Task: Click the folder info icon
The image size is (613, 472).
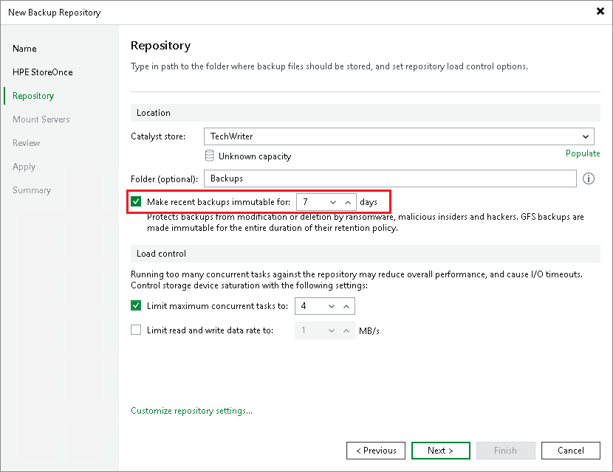Action: pyautogui.click(x=589, y=178)
